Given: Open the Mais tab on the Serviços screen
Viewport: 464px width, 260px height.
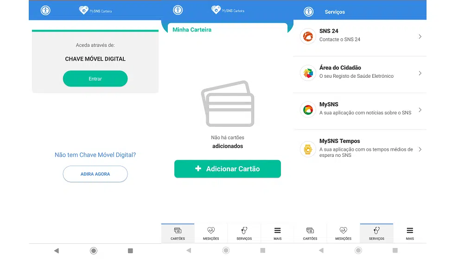Looking at the screenshot, I should point(410,233).
